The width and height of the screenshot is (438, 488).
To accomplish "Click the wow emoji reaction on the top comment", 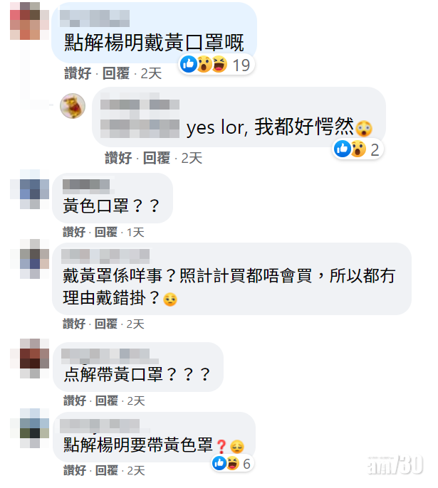I will (x=204, y=64).
